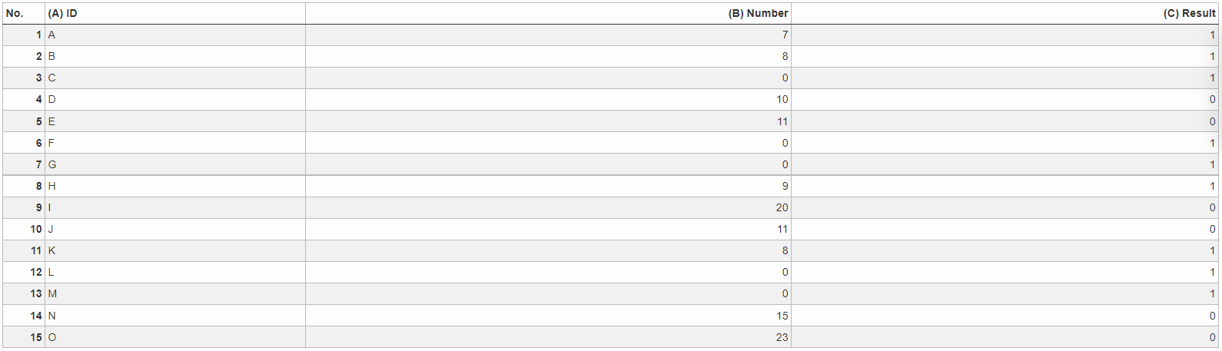Click ID cell containing H
This screenshot has width=1222, height=351.
175,186
